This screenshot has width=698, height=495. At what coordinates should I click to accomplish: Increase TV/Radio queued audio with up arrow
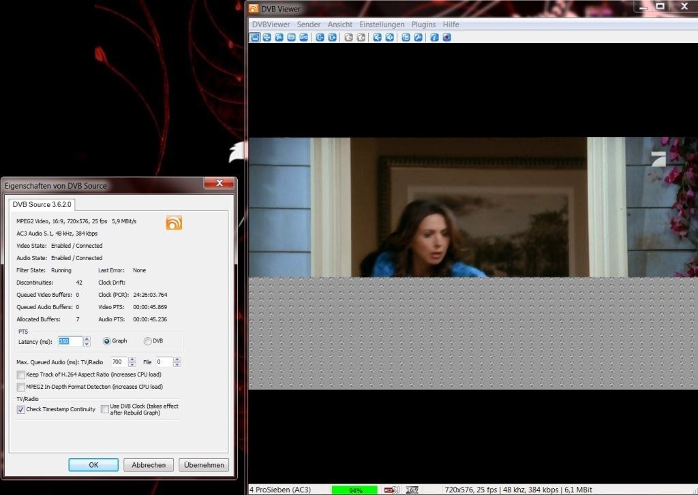pyautogui.click(x=132, y=360)
